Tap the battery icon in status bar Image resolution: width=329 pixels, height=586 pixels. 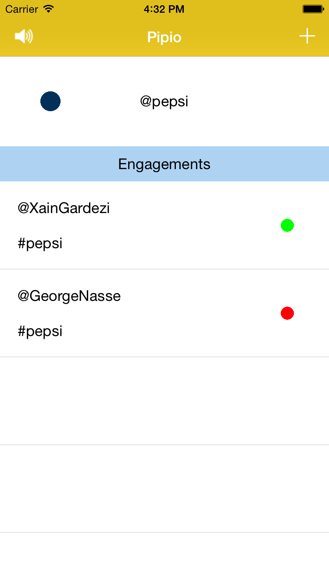(313, 9)
